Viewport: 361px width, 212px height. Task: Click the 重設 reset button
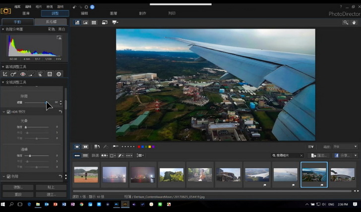(x=18, y=195)
